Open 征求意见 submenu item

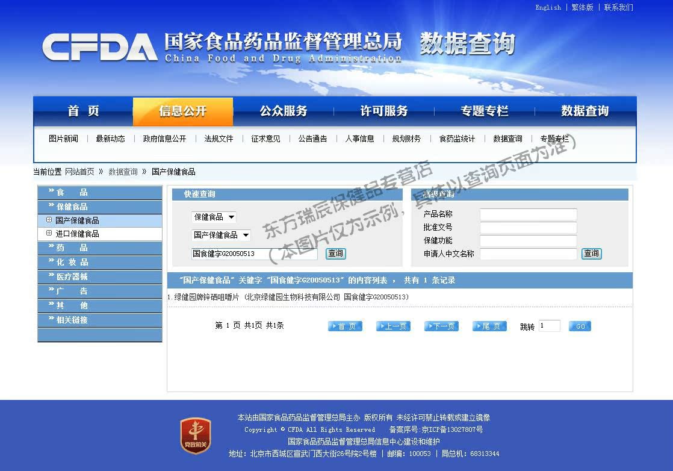point(265,139)
